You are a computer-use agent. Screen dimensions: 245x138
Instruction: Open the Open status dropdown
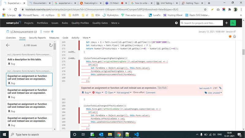[110, 93]
